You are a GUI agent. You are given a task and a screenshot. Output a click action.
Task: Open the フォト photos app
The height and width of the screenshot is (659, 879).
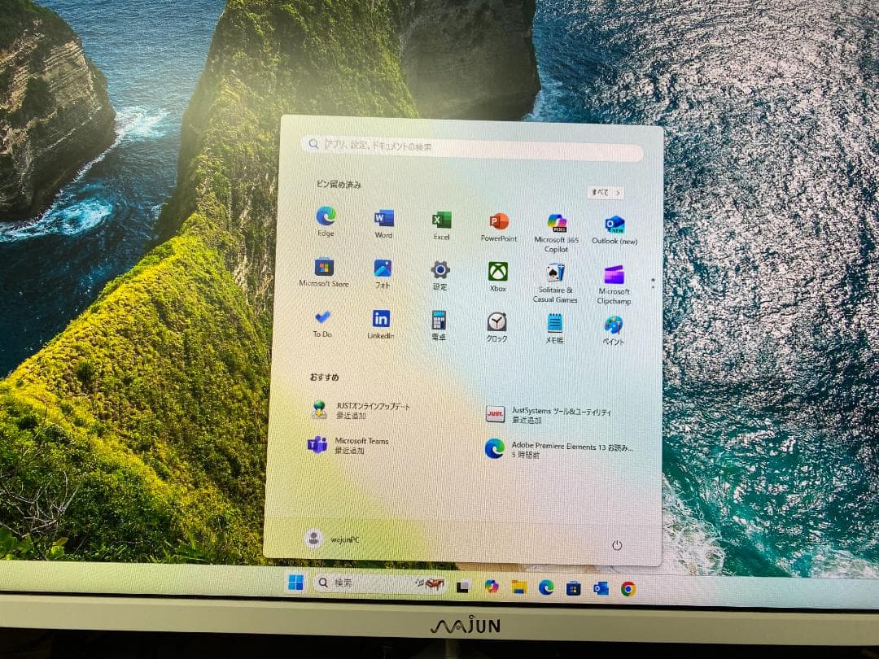pyautogui.click(x=383, y=268)
